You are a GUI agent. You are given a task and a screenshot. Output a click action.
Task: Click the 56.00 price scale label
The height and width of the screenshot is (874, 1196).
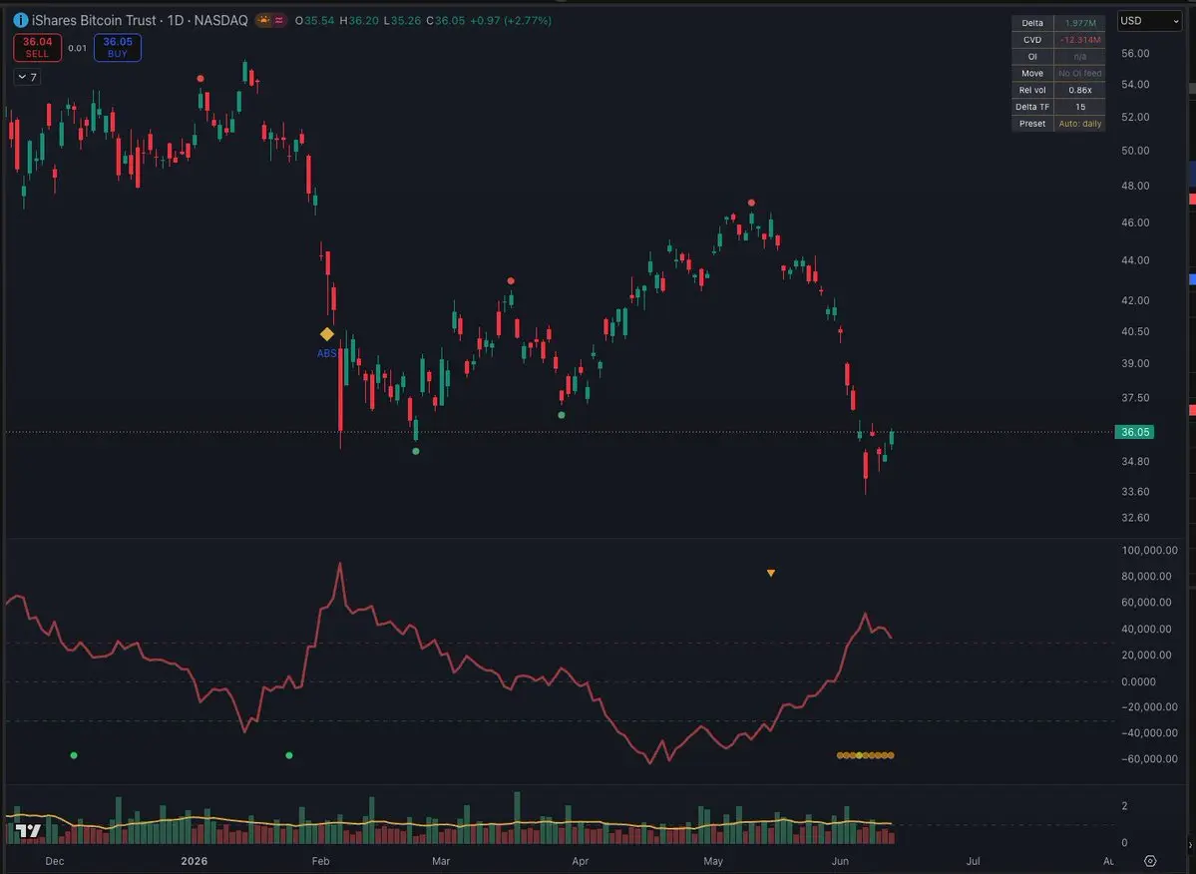tap(1135, 54)
